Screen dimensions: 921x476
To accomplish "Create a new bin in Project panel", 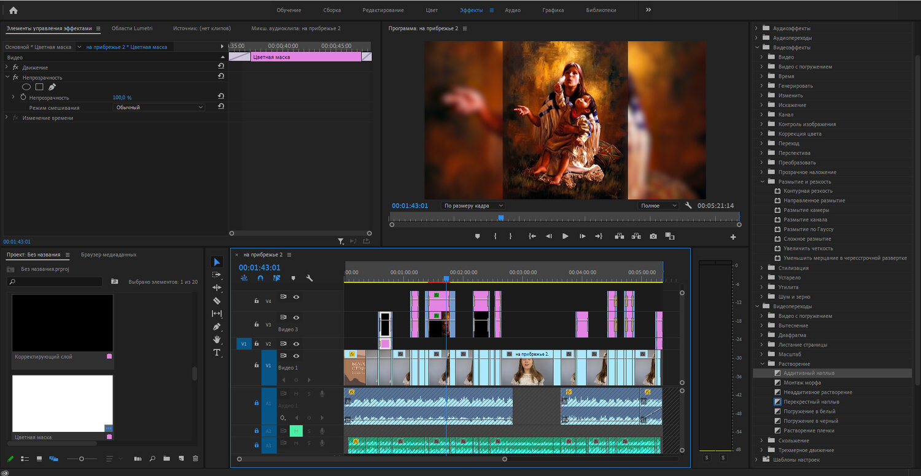I will coord(167,458).
